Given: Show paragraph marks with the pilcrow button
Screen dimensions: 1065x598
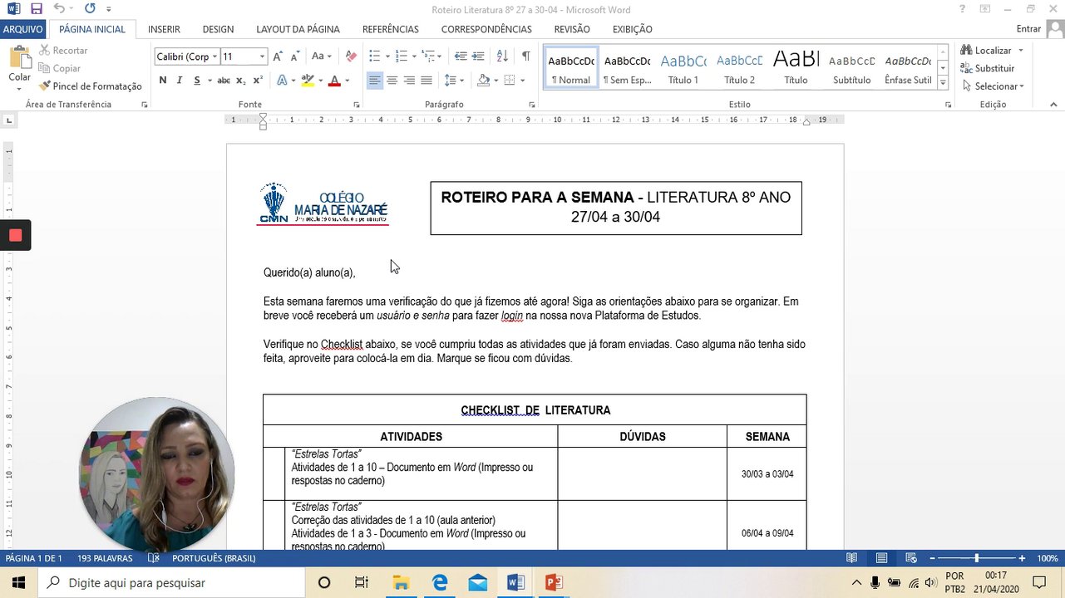Looking at the screenshot, I should (x=525, y=56).
